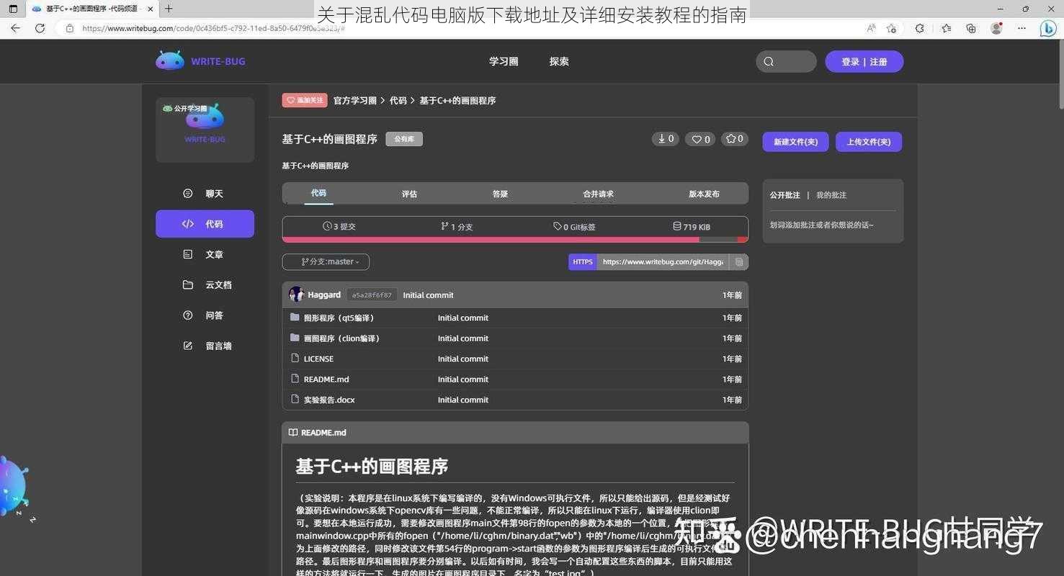1064x576 pixels.
Task: Click the 上传文件(夹) button
Action: click(869, 142)
